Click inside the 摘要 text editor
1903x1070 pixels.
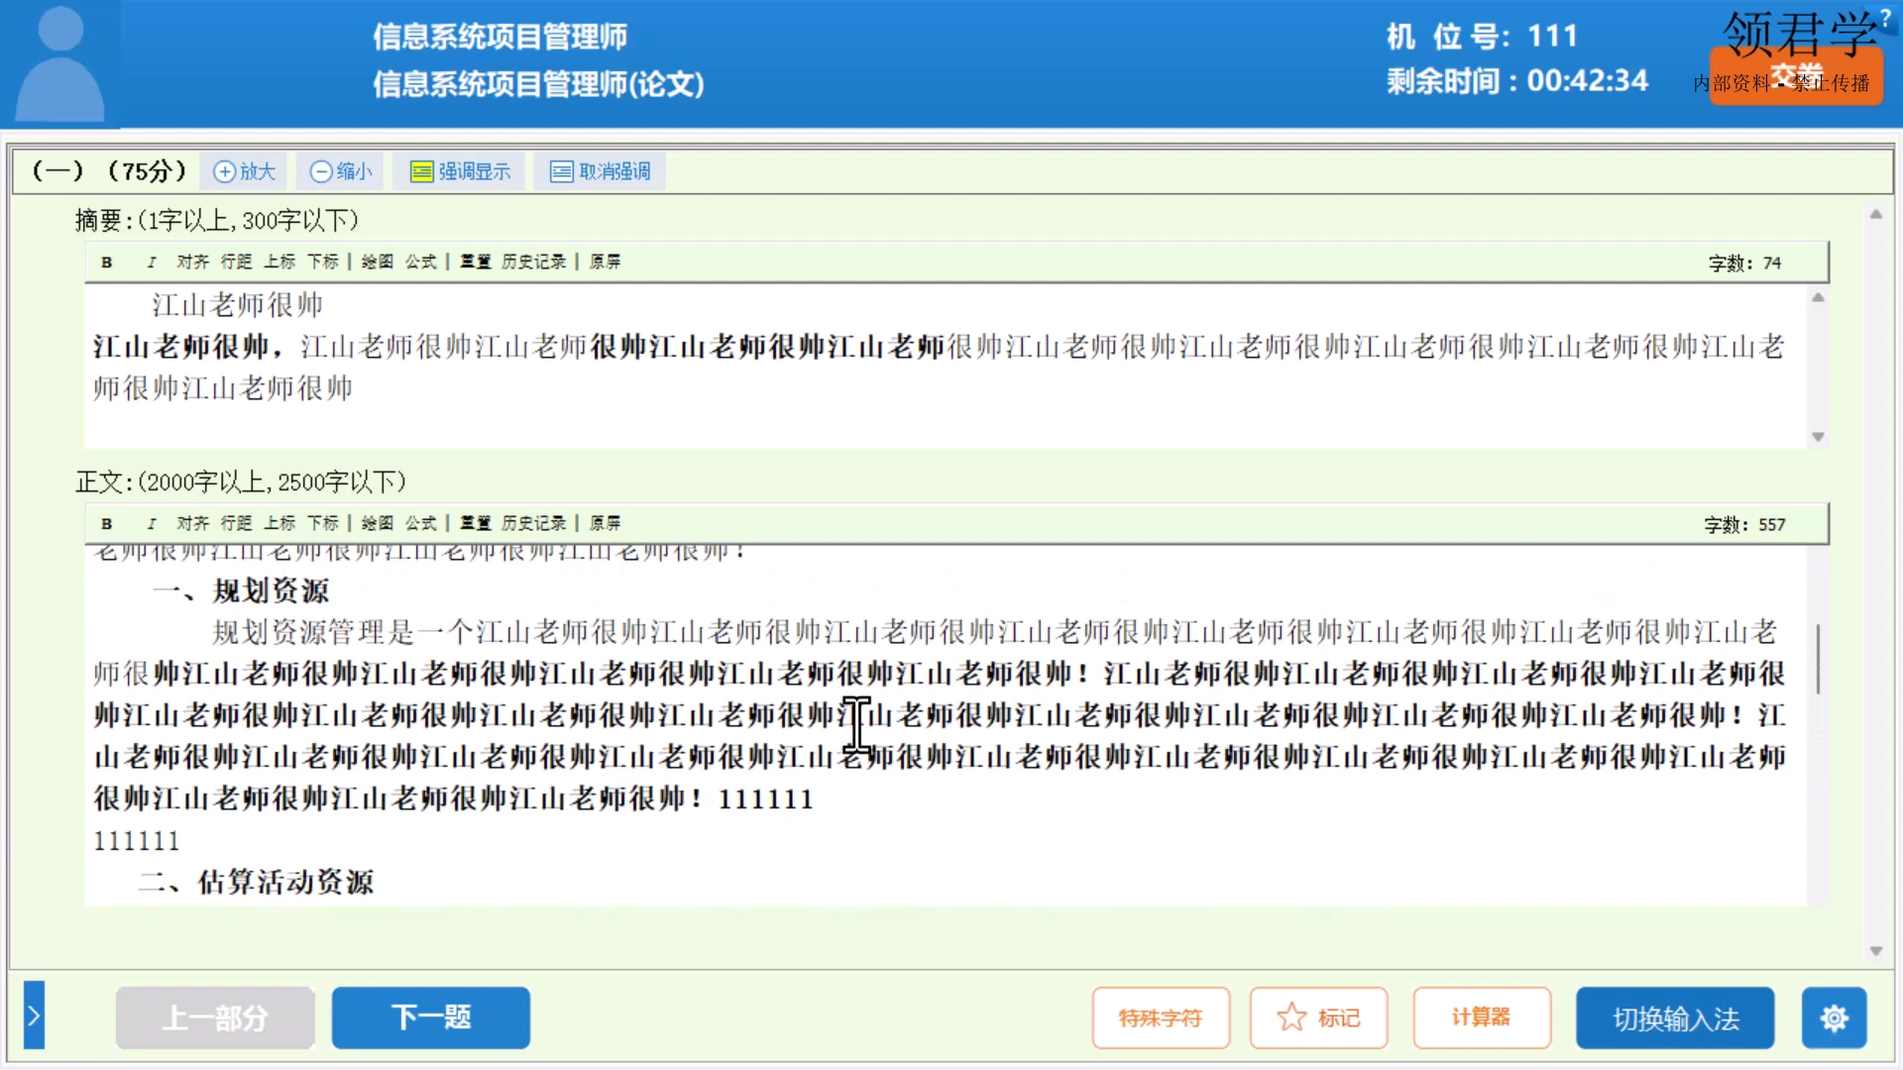click(947, 366)
